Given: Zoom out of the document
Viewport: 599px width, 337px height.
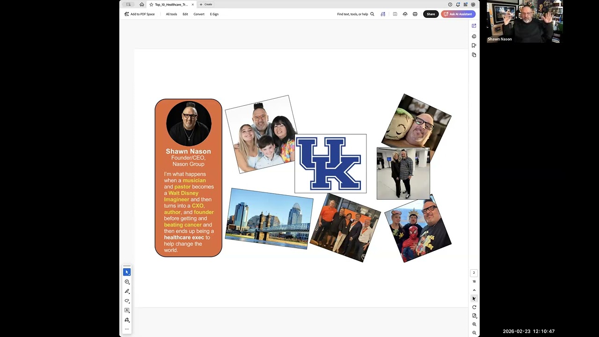Looking at the screenshot, I should click(x=474, y=333).
